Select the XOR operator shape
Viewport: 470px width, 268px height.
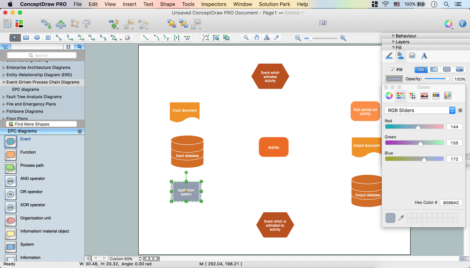(10, 207)
